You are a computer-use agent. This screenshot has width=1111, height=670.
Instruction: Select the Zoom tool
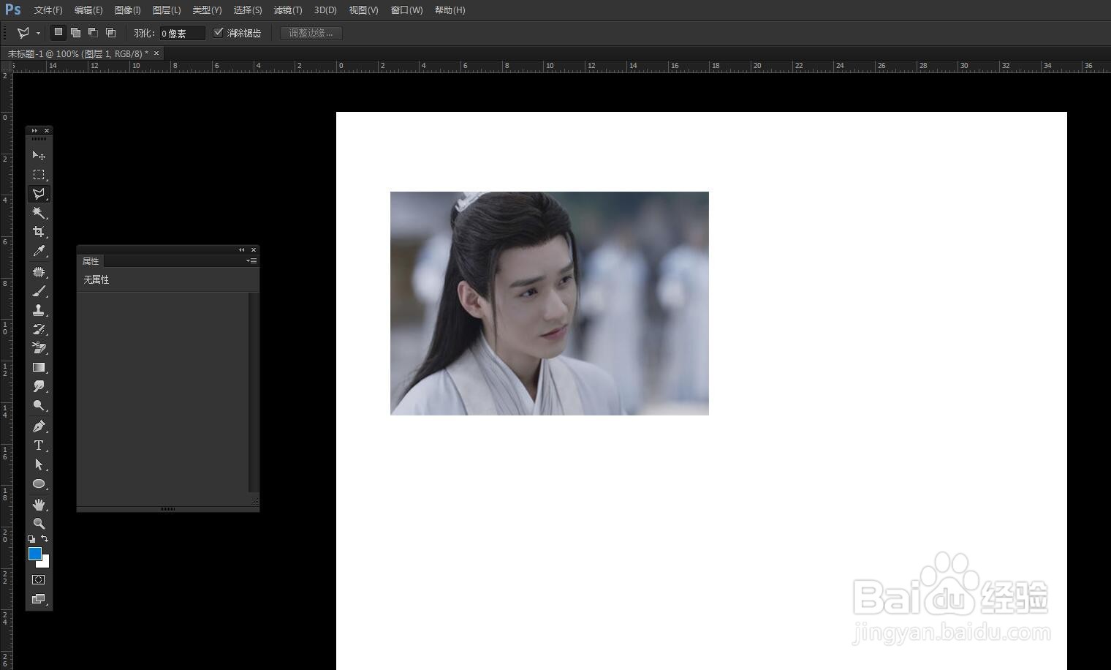click(x=39, y=524)
